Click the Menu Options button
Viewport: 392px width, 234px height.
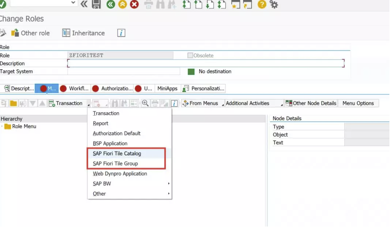pos(358,103)
